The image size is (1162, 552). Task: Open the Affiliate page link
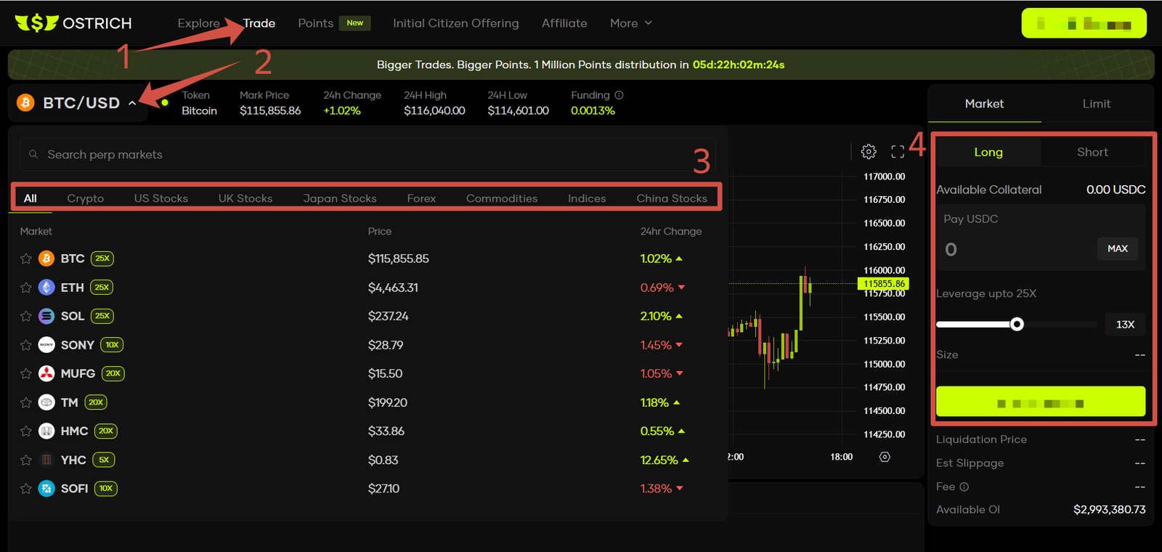(564, 23)
